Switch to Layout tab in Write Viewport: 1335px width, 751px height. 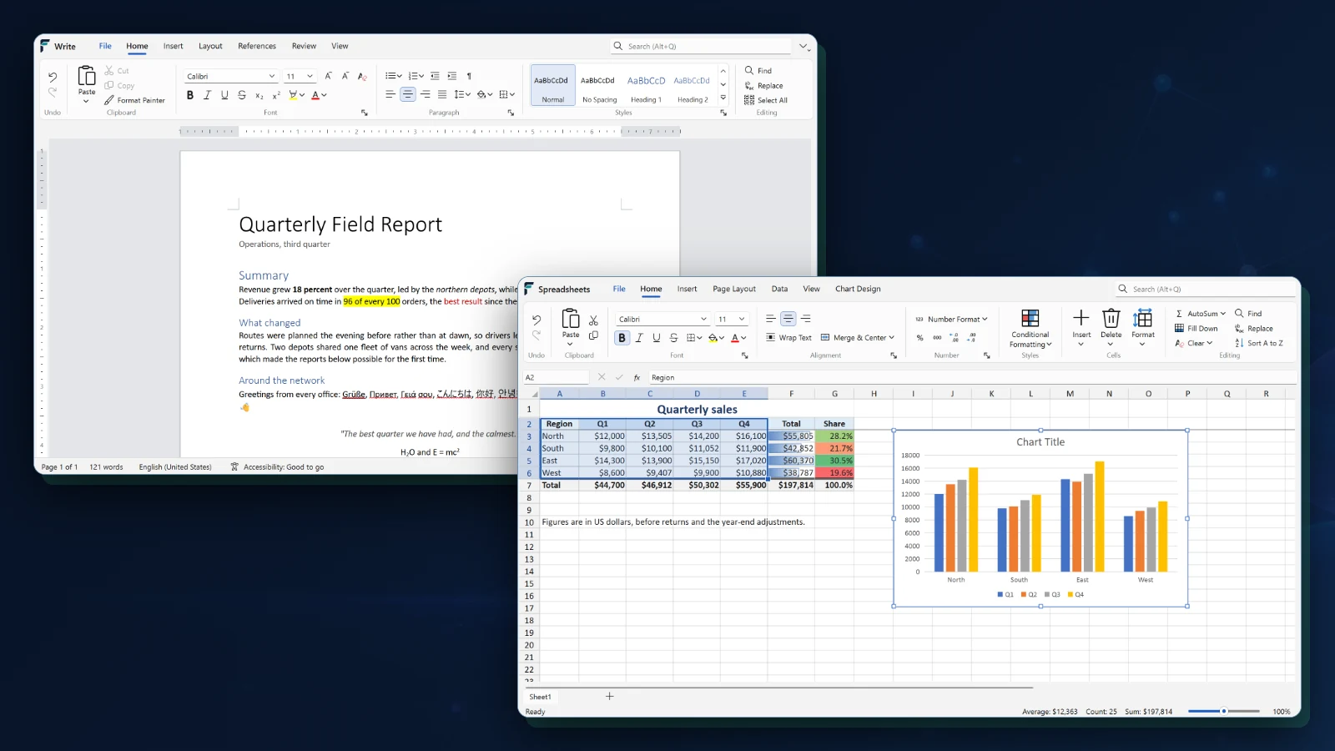210,47
